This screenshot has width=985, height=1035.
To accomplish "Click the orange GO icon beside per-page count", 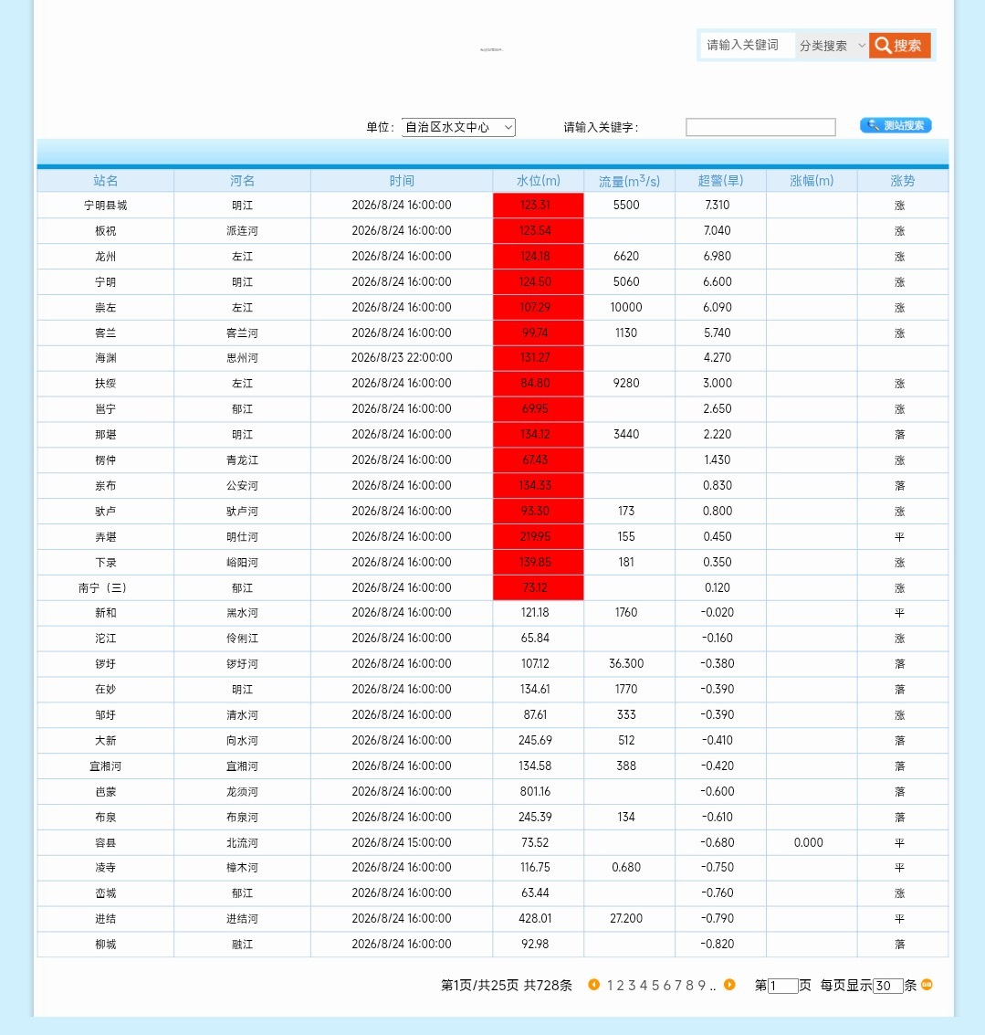I will (x=927, y=984).
